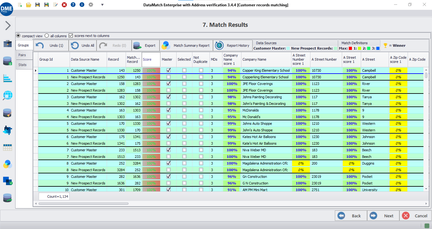
Task: Open the overlapping circles match results sidebar icon
Action: [x=8, y=164]
